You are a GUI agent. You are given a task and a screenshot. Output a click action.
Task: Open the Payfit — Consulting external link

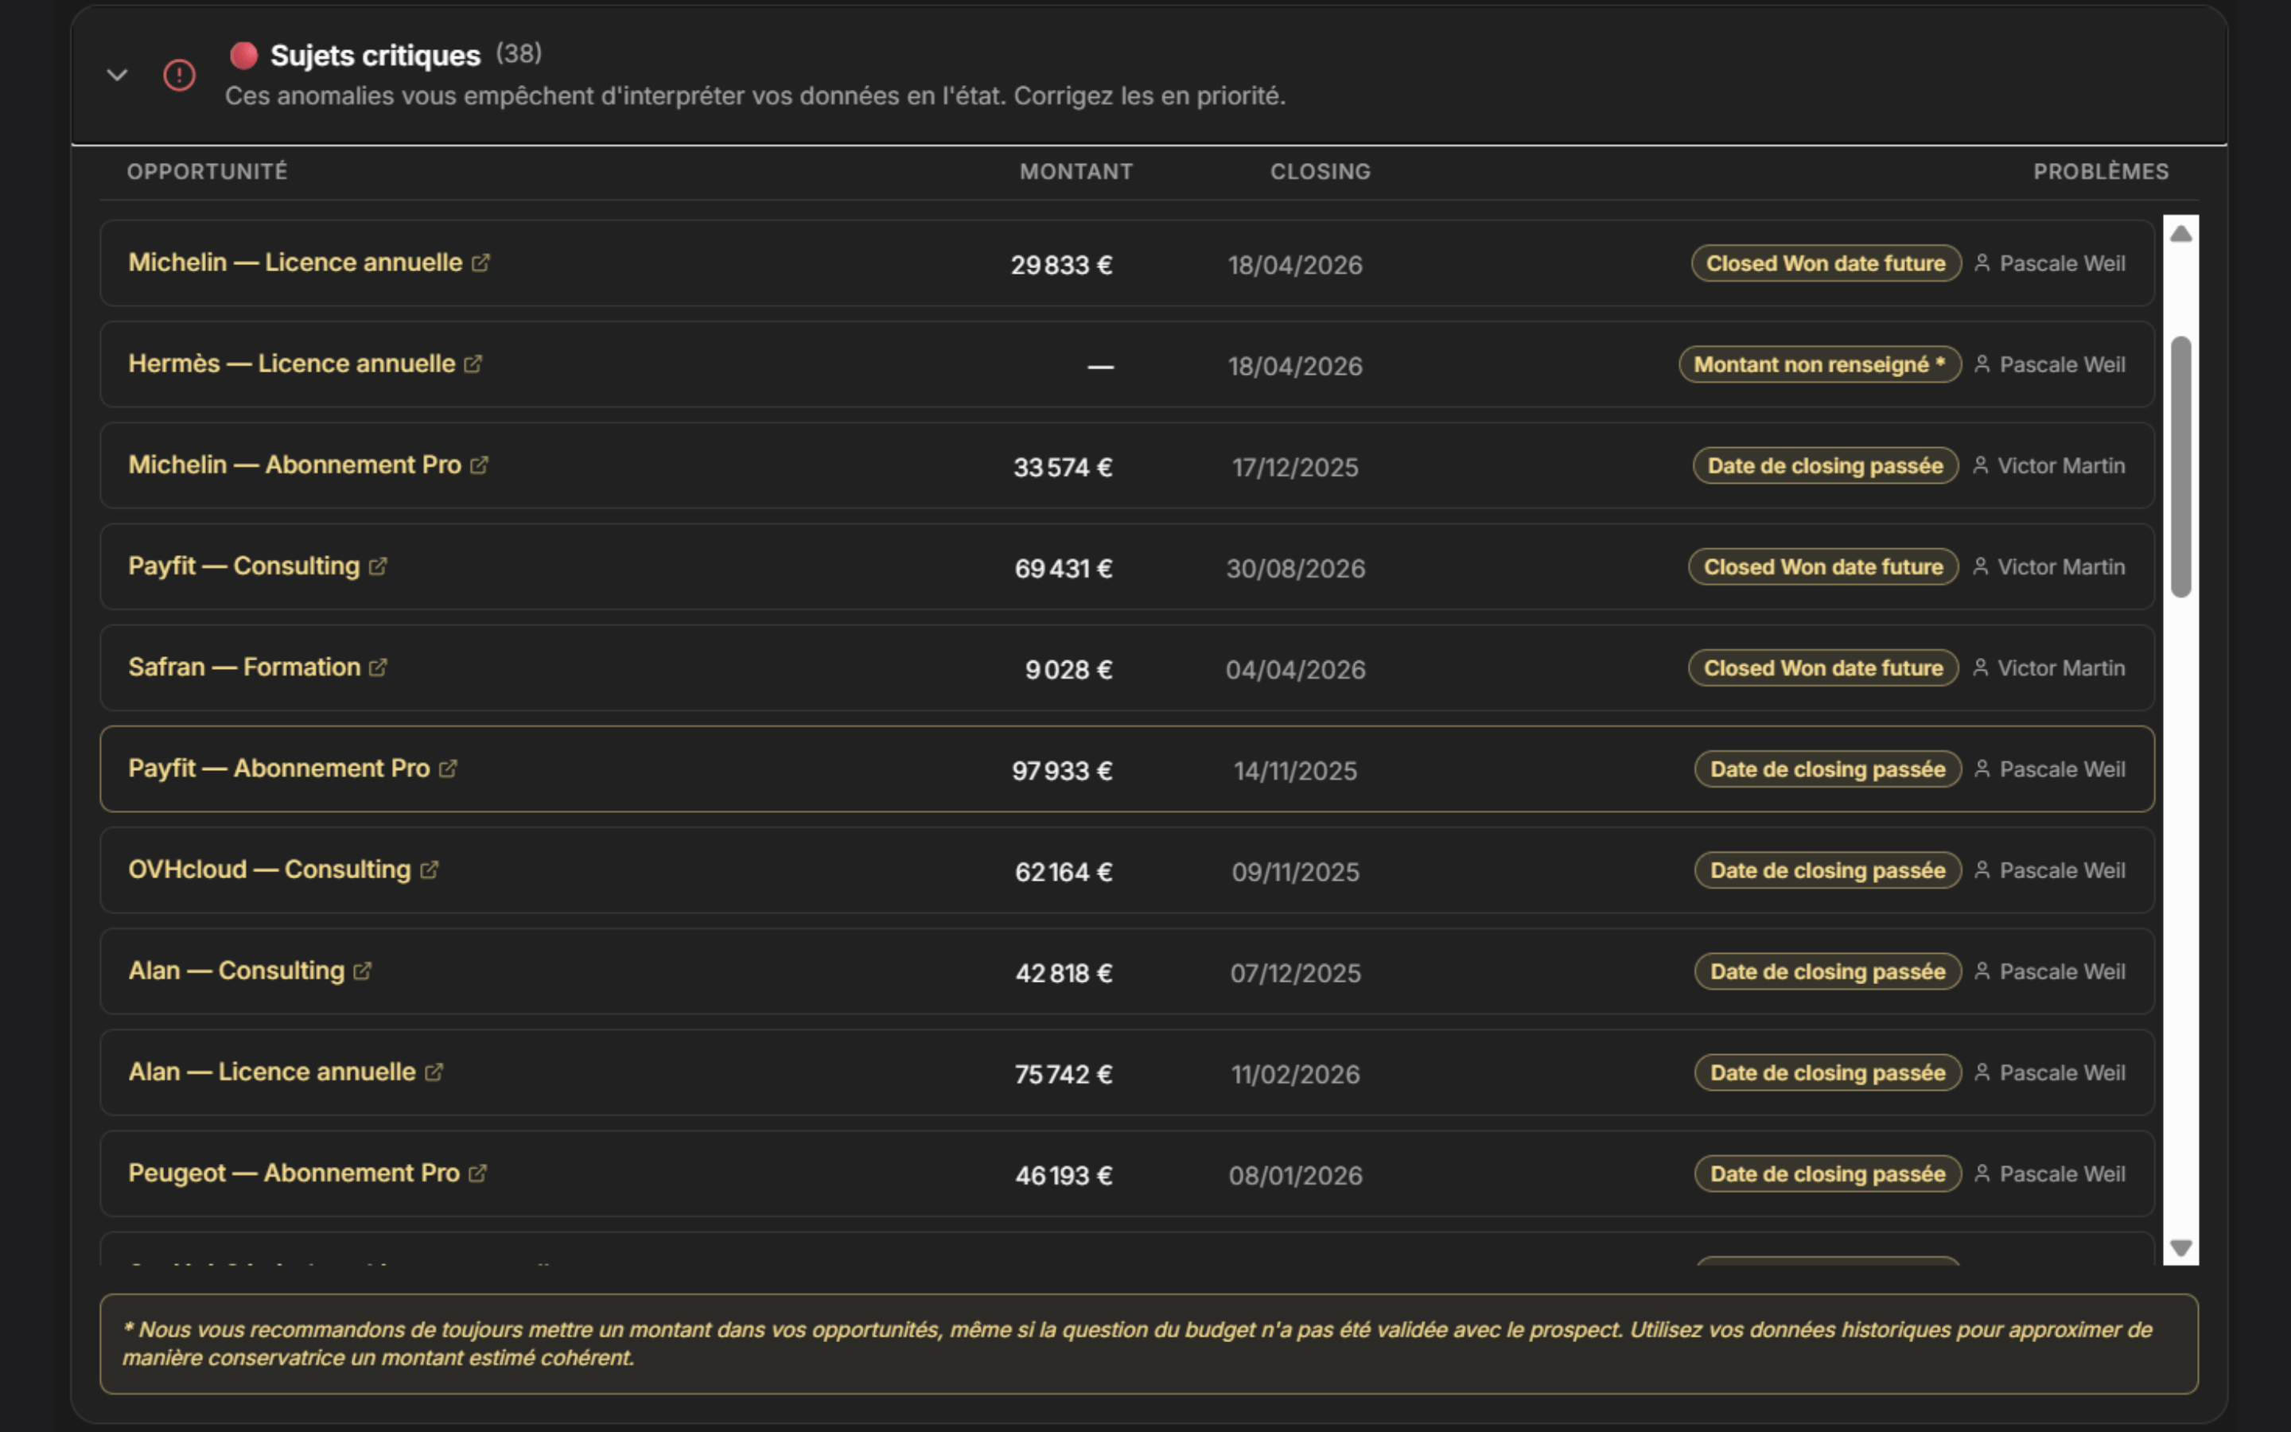pyautogui.click(x=379, y=566)
